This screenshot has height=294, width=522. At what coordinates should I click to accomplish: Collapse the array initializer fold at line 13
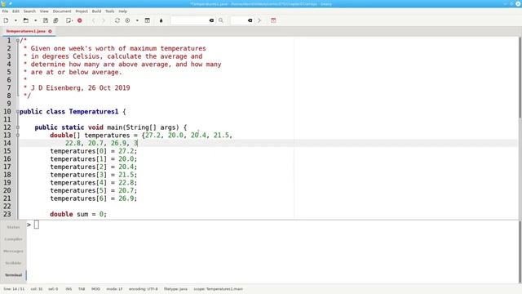[18, 136]
